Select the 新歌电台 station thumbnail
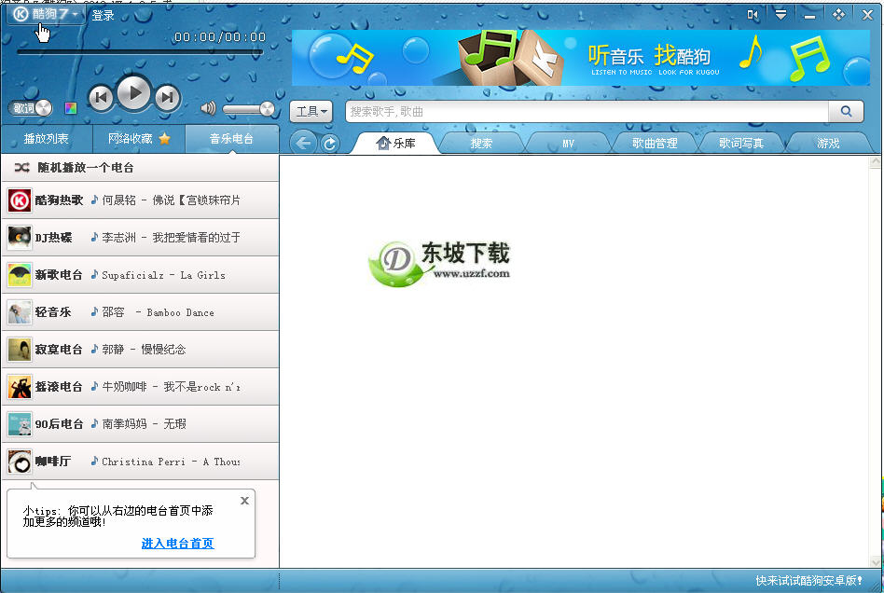This screenshot has height=593, width=884. point(20,274)
